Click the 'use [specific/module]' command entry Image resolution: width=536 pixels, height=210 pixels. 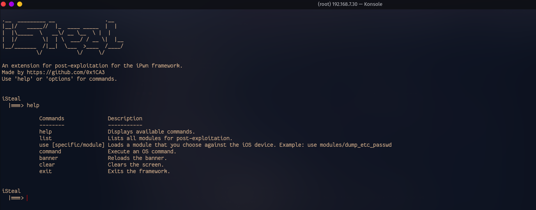coord(72,145)
